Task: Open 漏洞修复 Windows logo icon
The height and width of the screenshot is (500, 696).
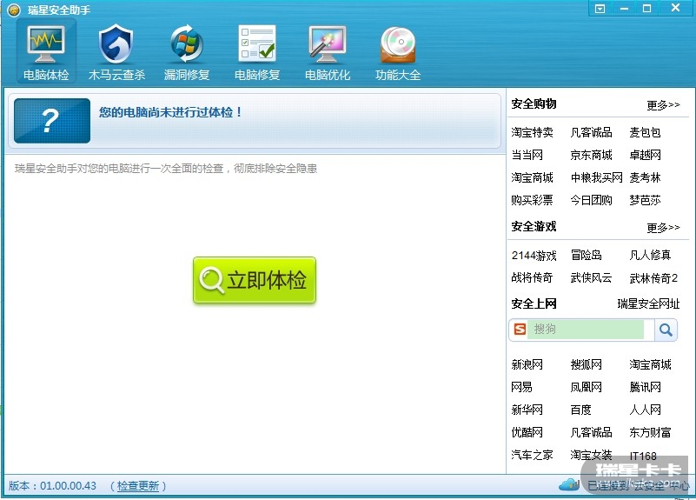Action: [187, 43]
